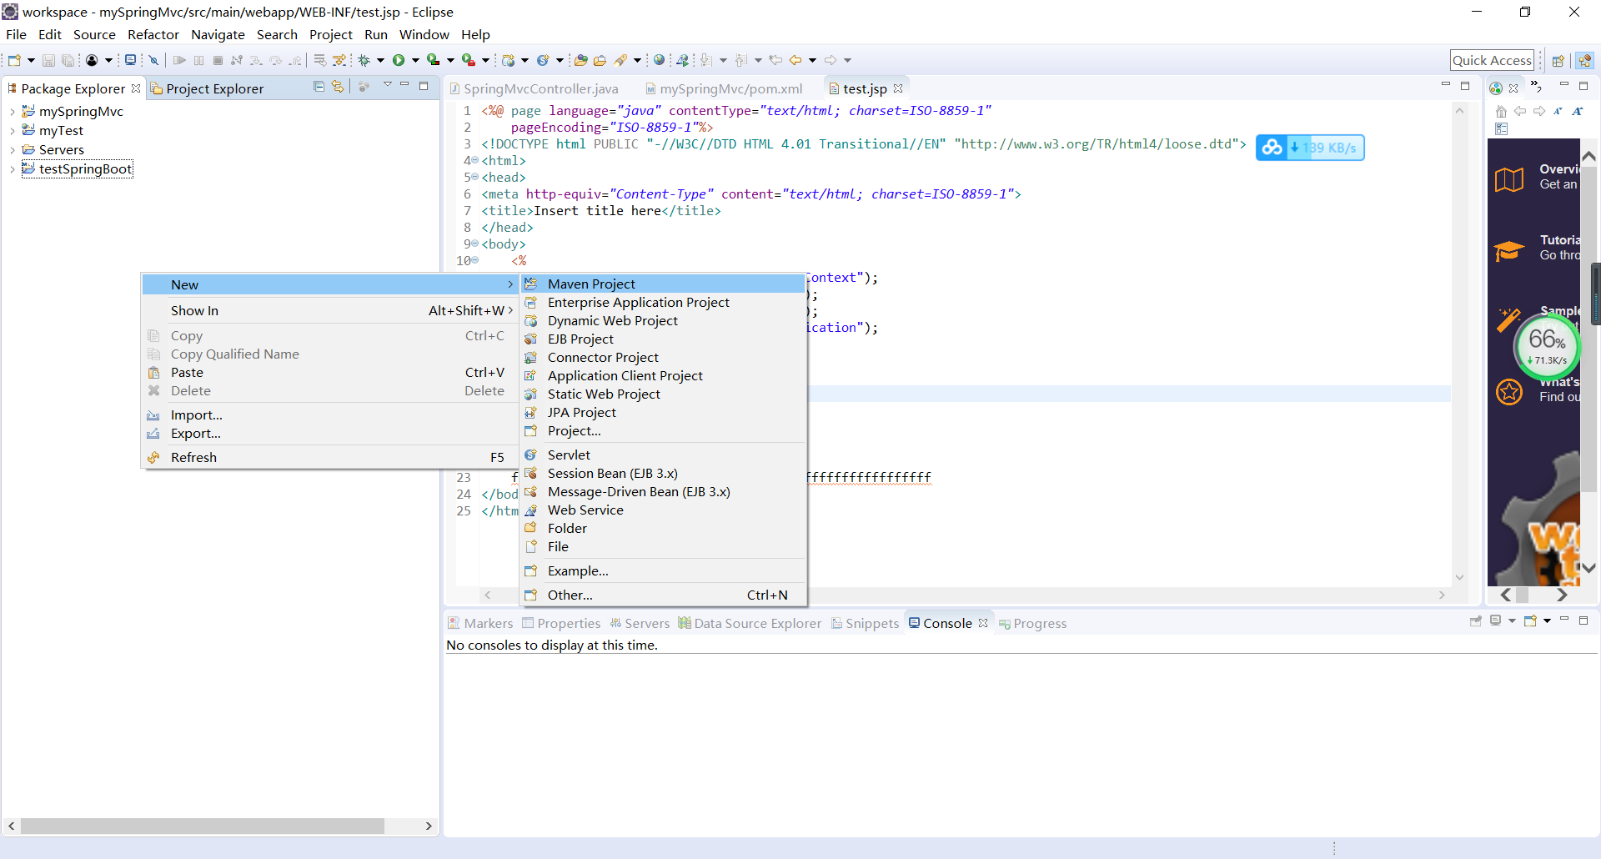Toggle Link with Editor in Package Explorer
The height and width of the screenshot is (859, 1601).
pyautogui.click(x=338, y=86)
